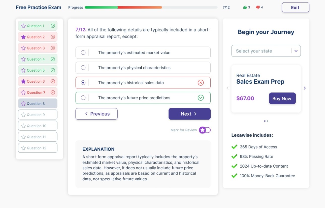
Task: Click the star icon on Question 2
Action: (23, 37)
